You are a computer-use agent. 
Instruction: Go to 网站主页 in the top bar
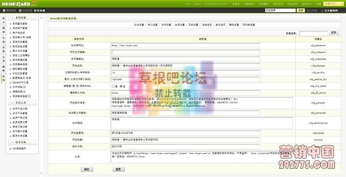tap(292, 4)
